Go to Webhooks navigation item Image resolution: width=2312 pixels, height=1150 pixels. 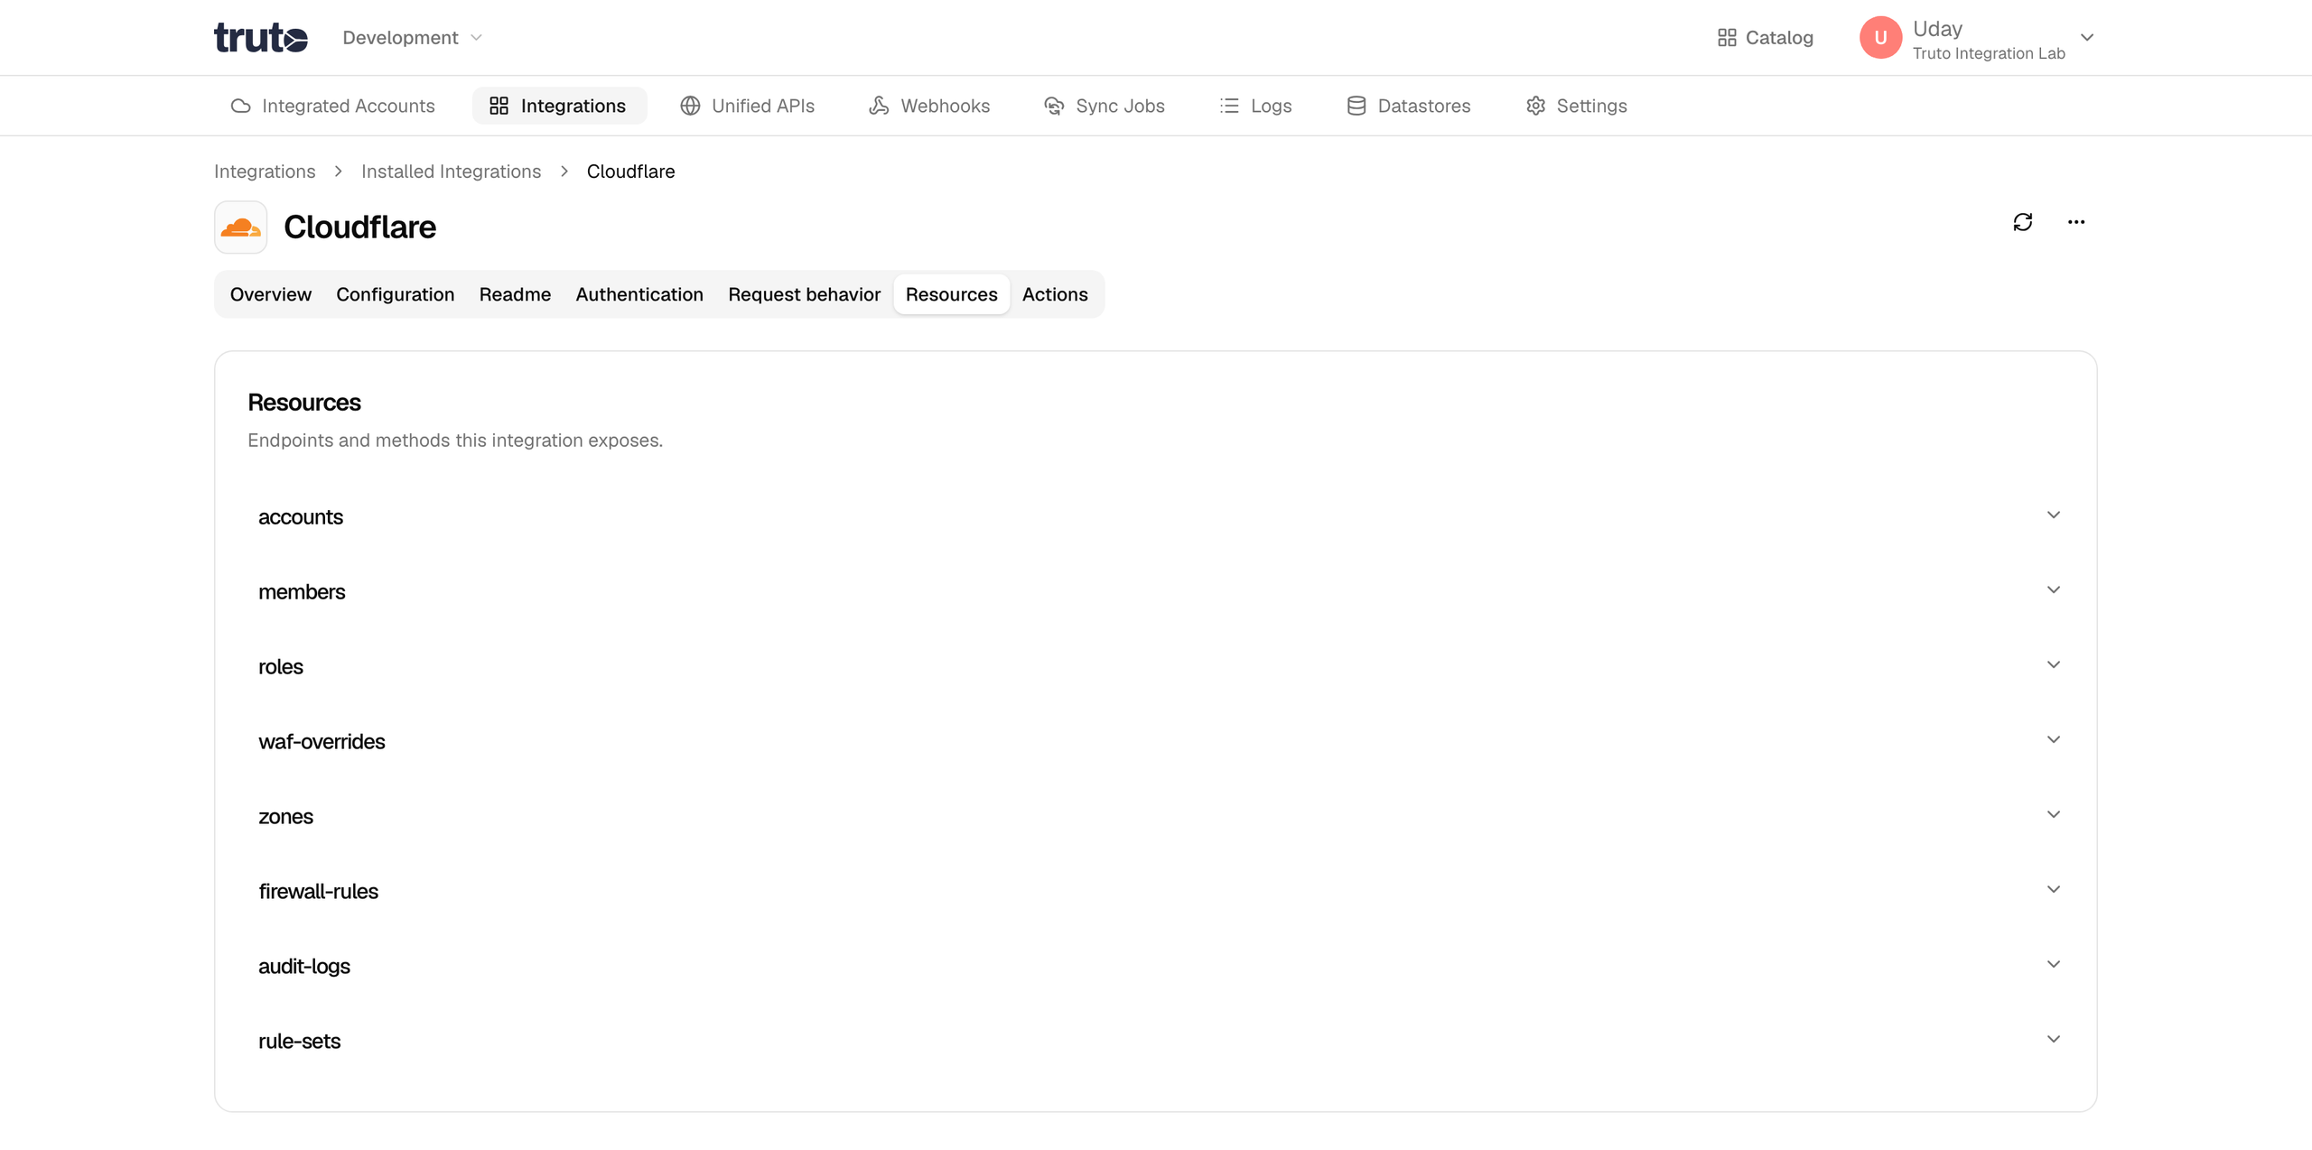tap(929, 106)
